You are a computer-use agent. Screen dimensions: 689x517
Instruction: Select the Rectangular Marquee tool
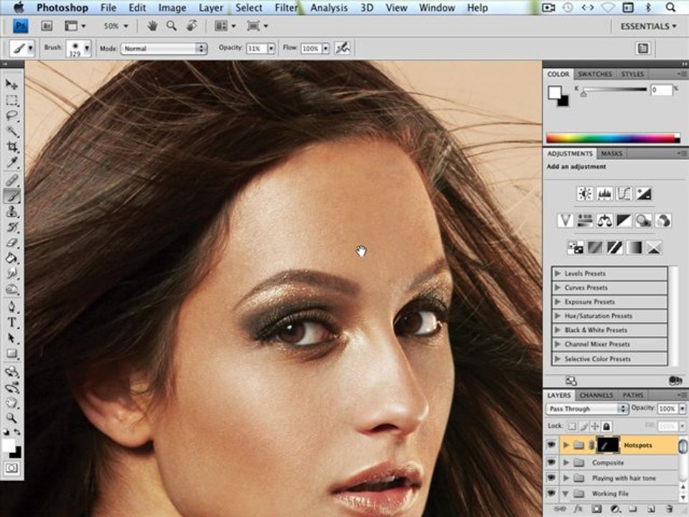11,101
